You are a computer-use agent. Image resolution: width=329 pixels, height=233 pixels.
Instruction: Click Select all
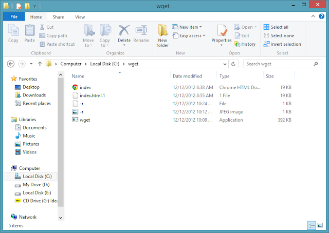pyautogui.click(x=276, y=27)
